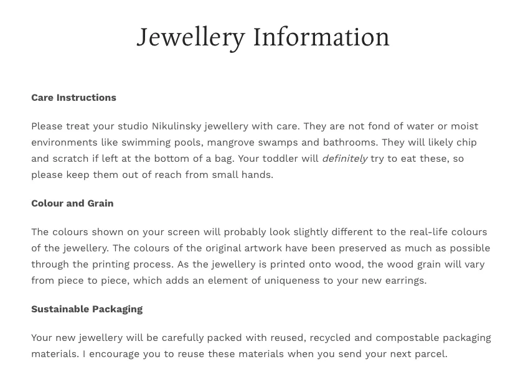Click the Sustainable Packaging heading

coord(87,309)
